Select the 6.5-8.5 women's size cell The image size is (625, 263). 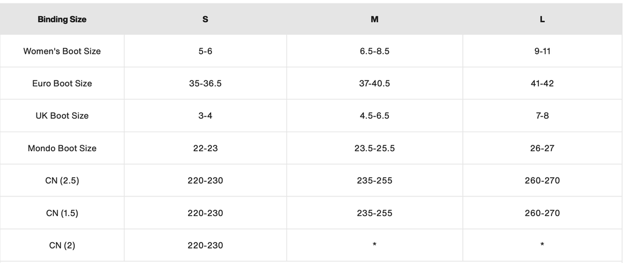click(374, 51)
